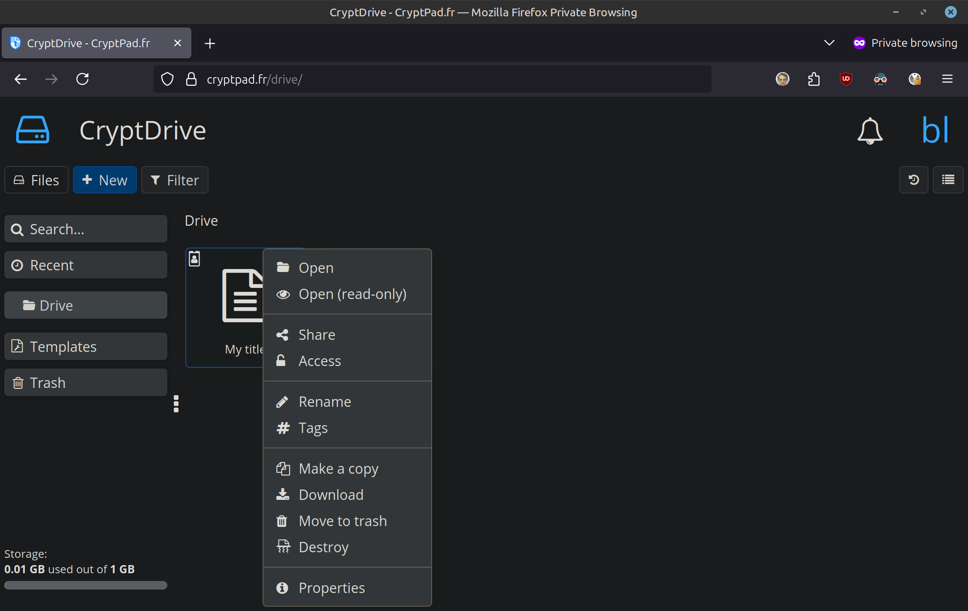Screen dimensions: 968x611
Task: Open the Trash category in sidebar
Action: (x=86, y=382)
